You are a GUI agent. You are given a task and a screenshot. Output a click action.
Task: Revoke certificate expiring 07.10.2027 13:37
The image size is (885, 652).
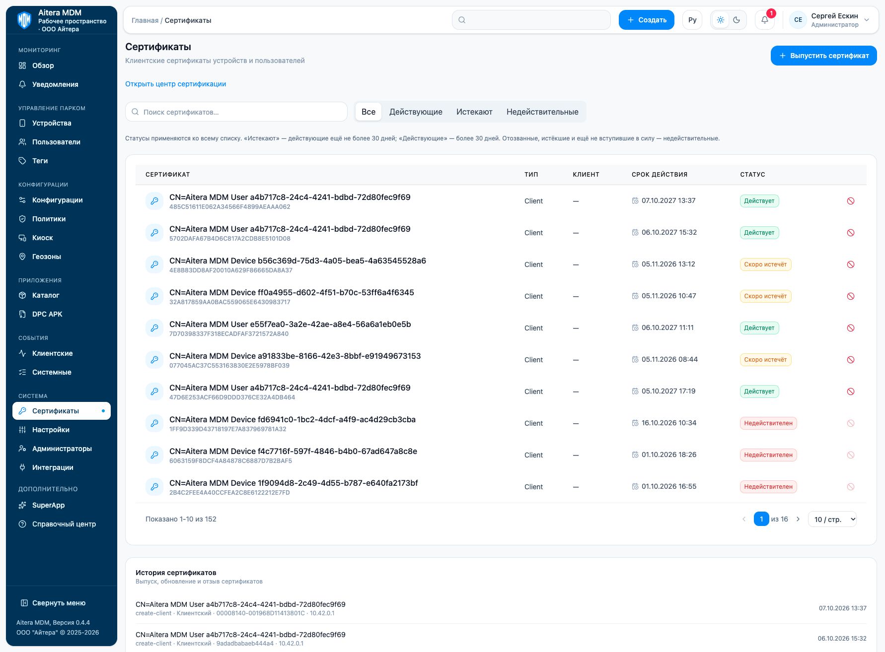pos(851,201)
